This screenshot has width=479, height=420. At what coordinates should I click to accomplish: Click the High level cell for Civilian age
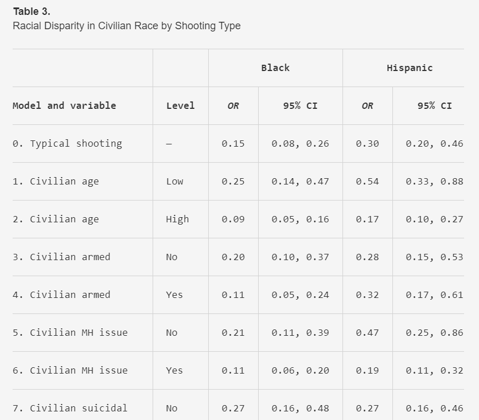[x=177, y=219]
